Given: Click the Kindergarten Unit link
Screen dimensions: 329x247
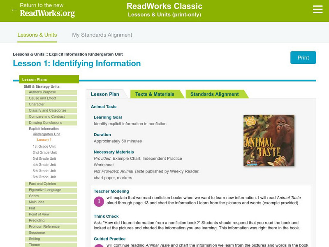Looking at the screenshot, I should coord(46,134).
